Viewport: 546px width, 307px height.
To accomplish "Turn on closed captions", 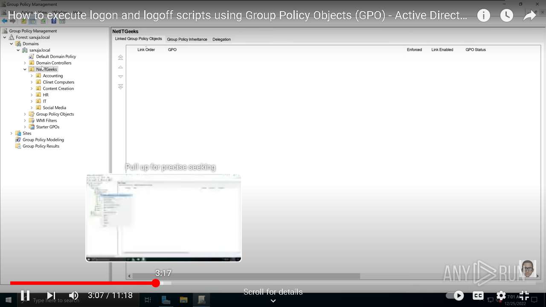I will pos(478,295).
